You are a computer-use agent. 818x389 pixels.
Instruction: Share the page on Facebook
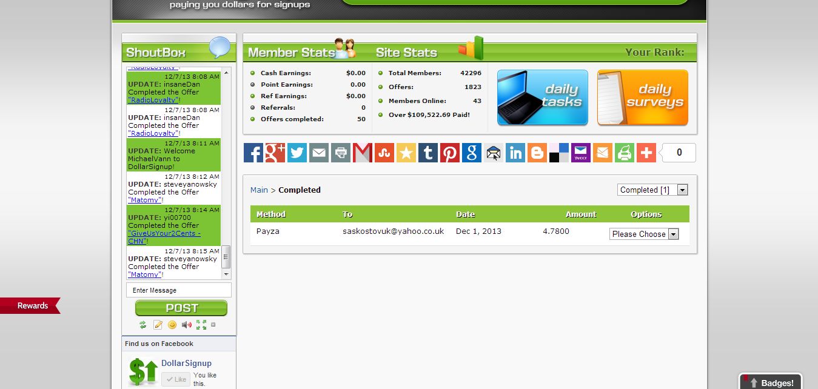point(253,153)
